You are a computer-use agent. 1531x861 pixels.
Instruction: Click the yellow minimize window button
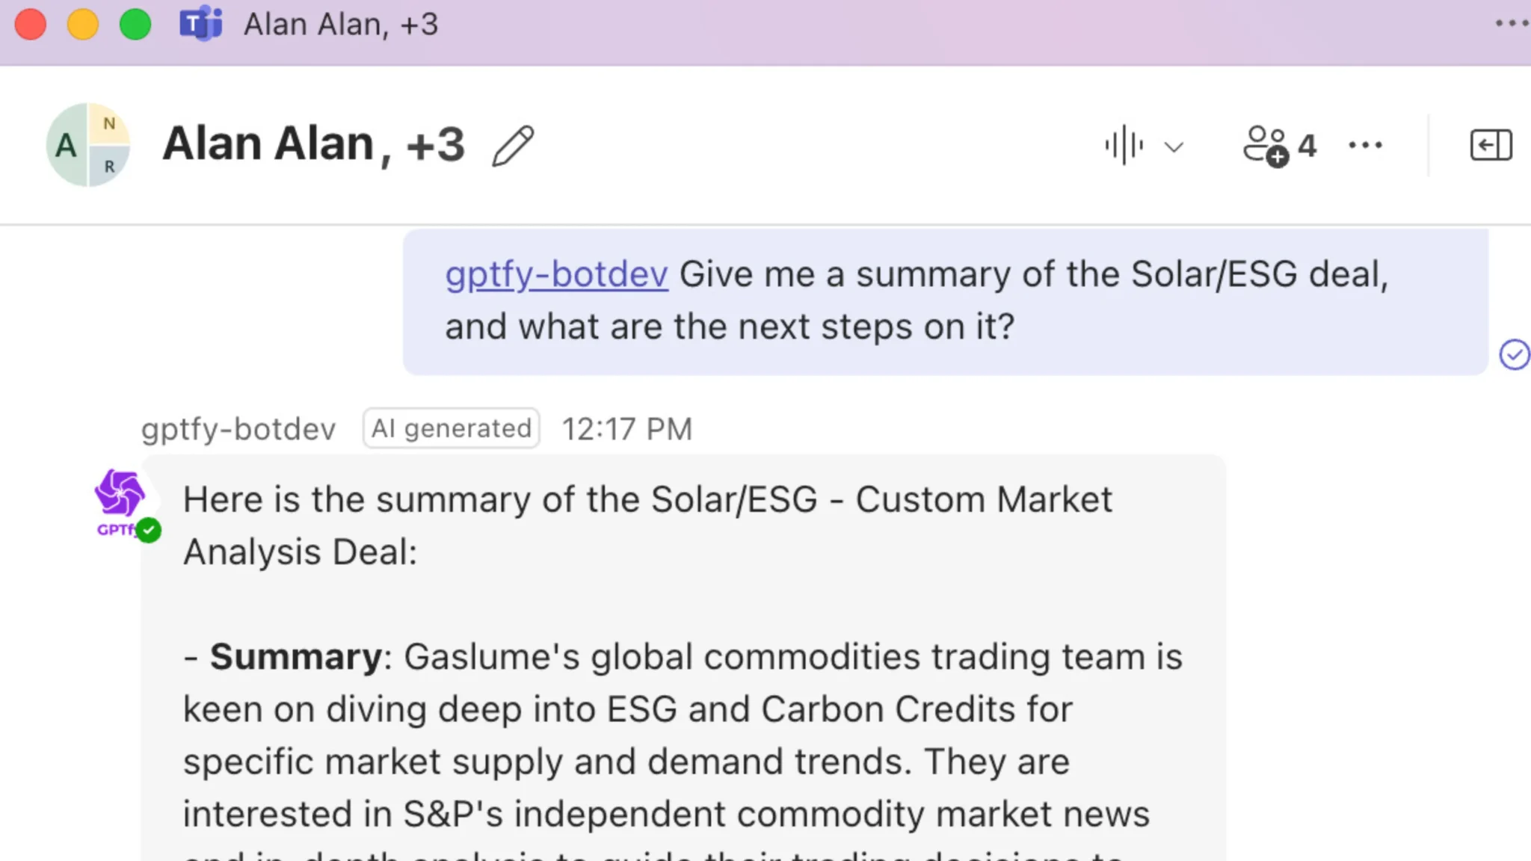coord(83,25)
